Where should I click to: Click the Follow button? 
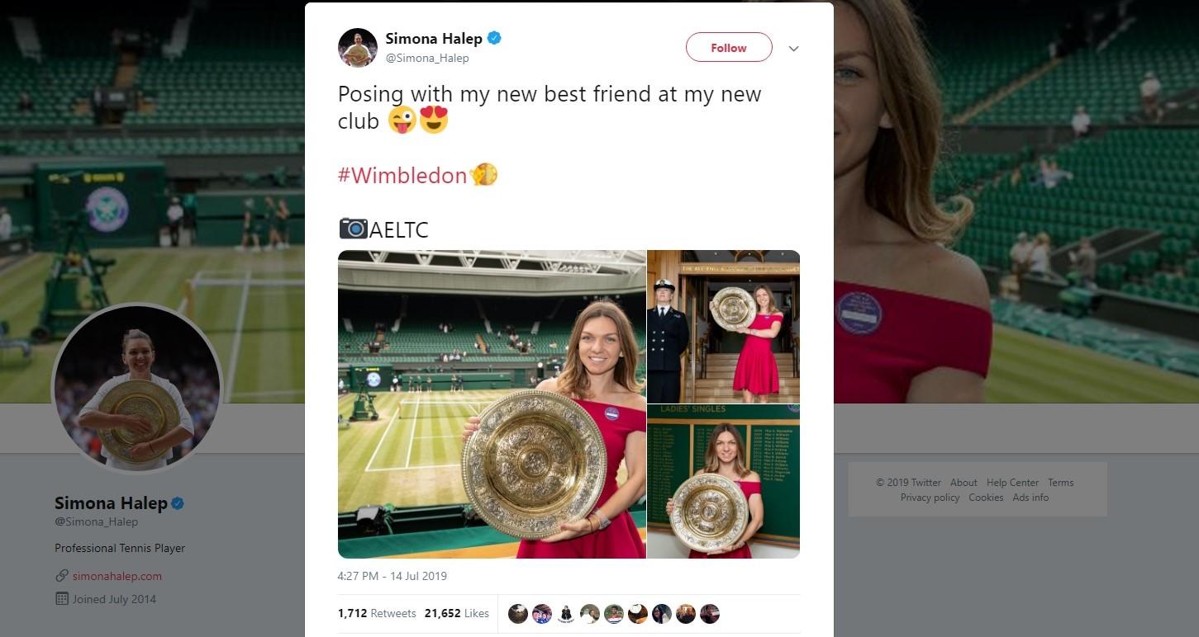tap(728, 48)
